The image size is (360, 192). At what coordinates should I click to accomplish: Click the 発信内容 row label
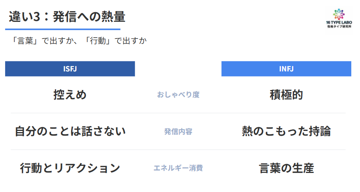point(178,131)
